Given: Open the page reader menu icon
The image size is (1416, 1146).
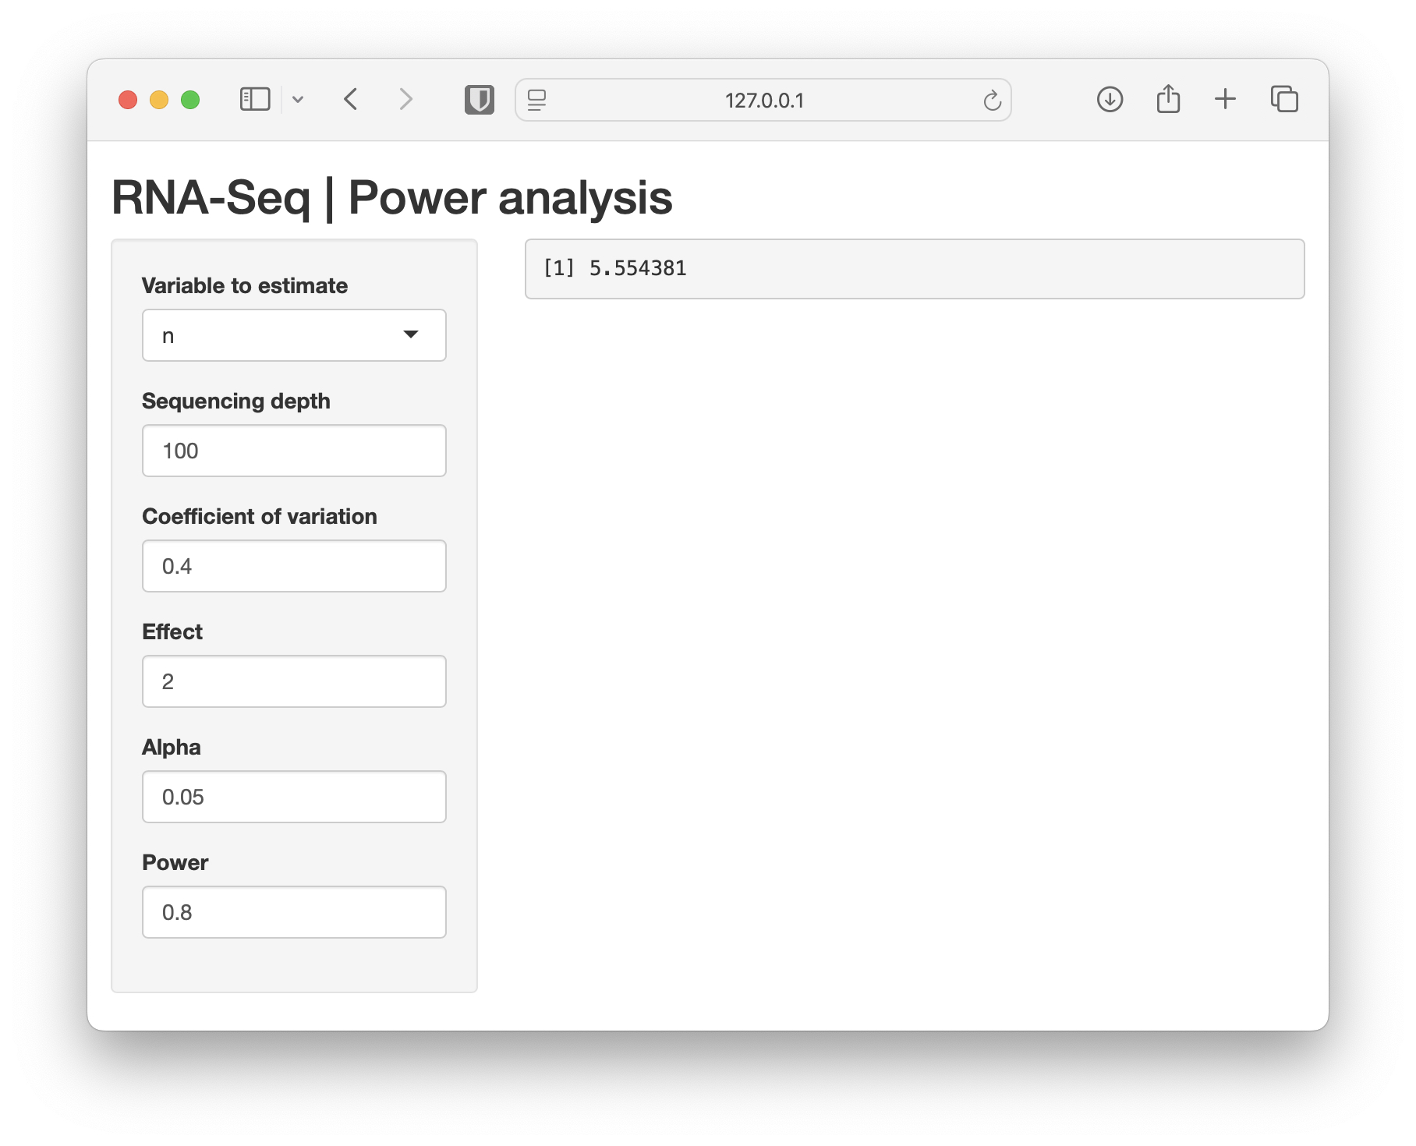Looking at the screenshot, I should 536,100.
